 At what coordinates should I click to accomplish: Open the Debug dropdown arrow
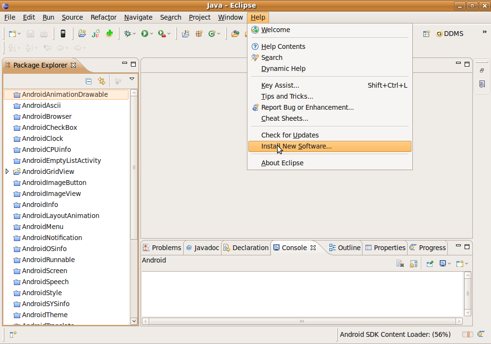[x=134, y=34]
